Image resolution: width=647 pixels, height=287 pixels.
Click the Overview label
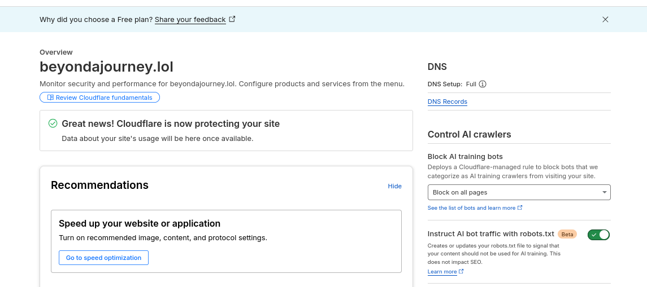click(56, 52)
